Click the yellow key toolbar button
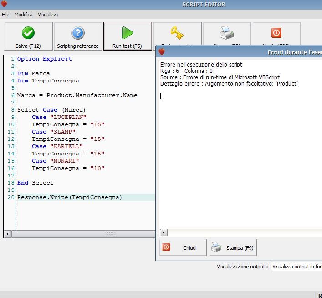 pos(177,34)
